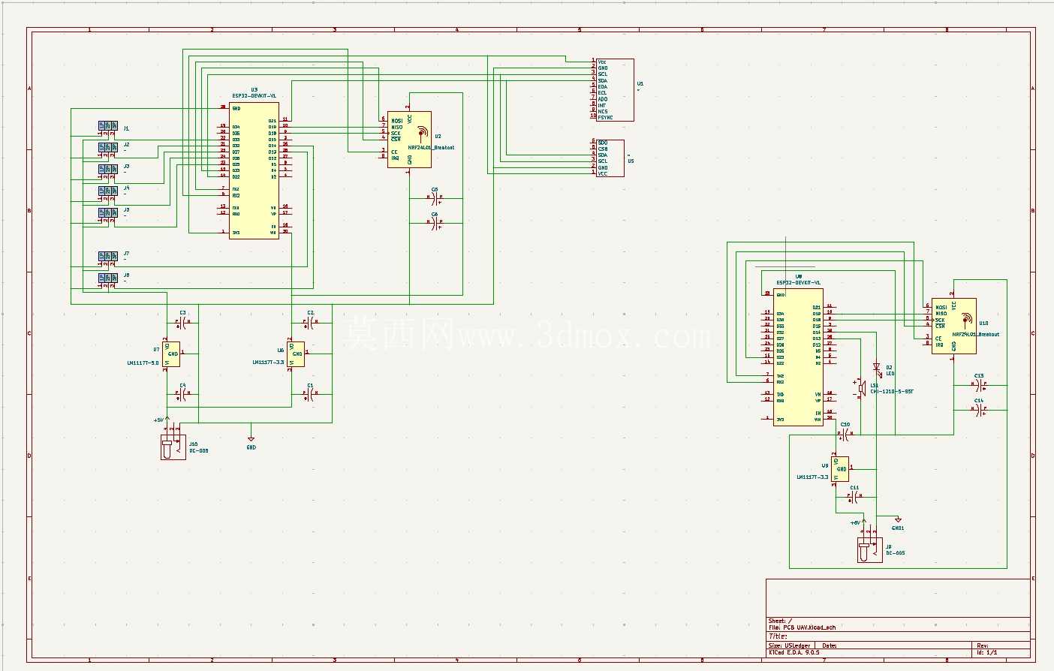The width and height of the screenshot is (1054, 671).
Task: Select the U9 LM1117T-3.3 regulator symbol
Action: pyautogui.click(x=842, y=469)
